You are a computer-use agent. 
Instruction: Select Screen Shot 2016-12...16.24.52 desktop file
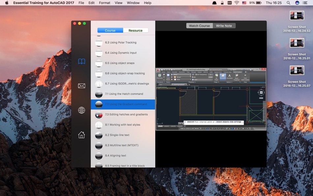pos(297,21)
